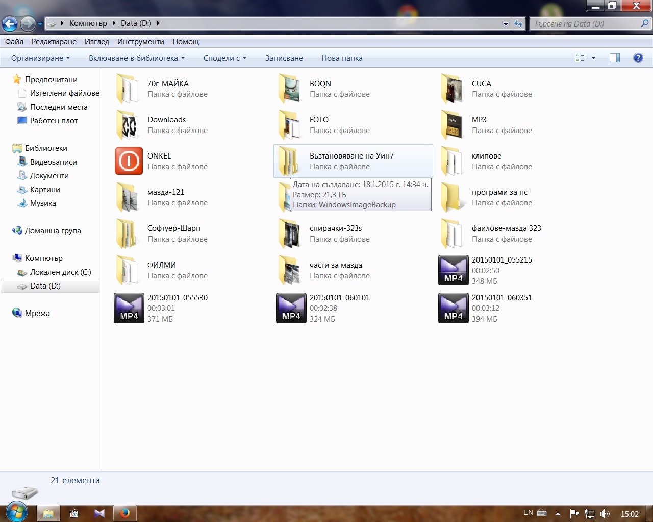
Task: Click the Нова папка button
Action: tap(342, 58)
